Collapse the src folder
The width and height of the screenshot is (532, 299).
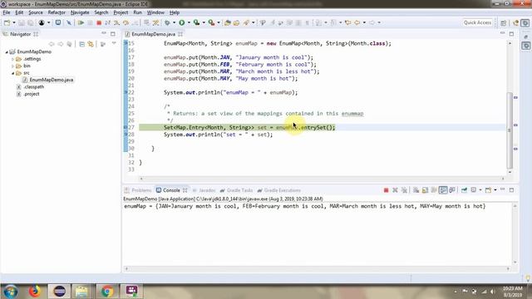click(x=13, y=73)
